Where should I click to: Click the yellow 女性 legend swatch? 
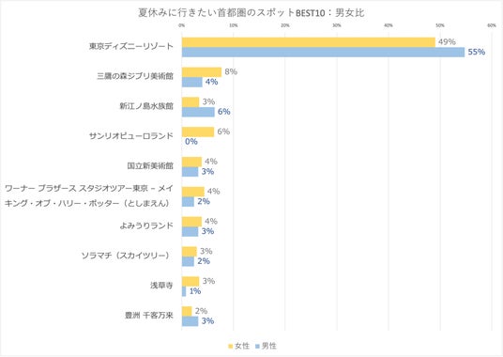click(230, 347)
